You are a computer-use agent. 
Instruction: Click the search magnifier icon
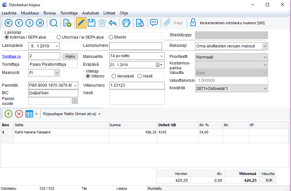(53, 23)
